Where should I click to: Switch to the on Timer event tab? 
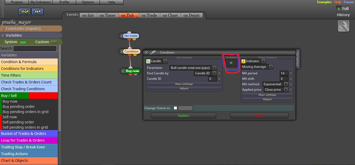(107, 15)
